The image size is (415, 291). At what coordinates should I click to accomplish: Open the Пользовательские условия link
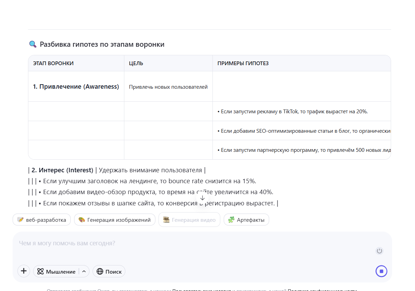tap(202, 290)
